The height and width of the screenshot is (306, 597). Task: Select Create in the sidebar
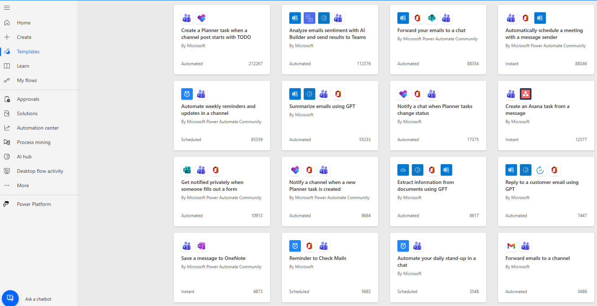click(24, 37)
